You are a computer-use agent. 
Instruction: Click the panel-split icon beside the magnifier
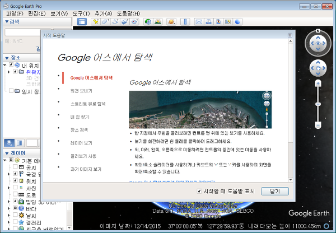click(x=20, y=143)
